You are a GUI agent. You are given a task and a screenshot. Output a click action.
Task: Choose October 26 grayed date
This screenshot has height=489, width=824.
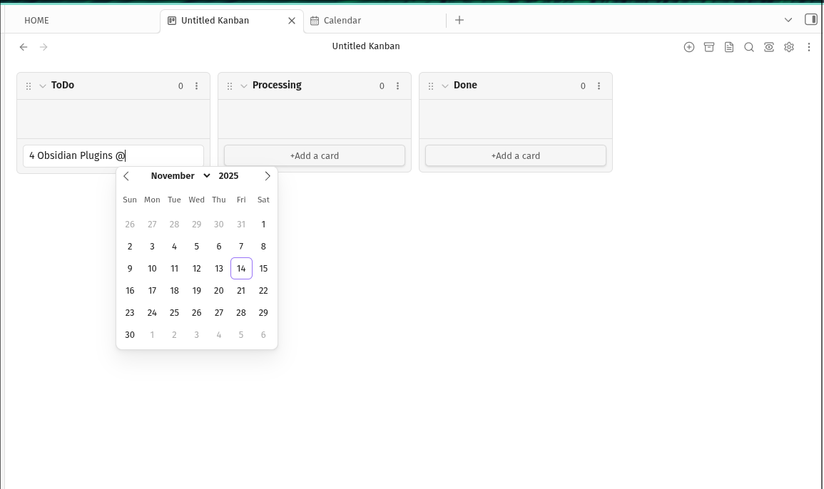click(x=130, y=225)
